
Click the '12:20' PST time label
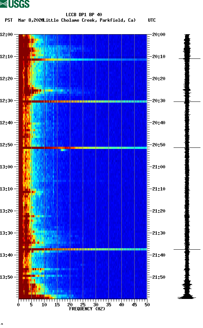[x=6, y=79]
